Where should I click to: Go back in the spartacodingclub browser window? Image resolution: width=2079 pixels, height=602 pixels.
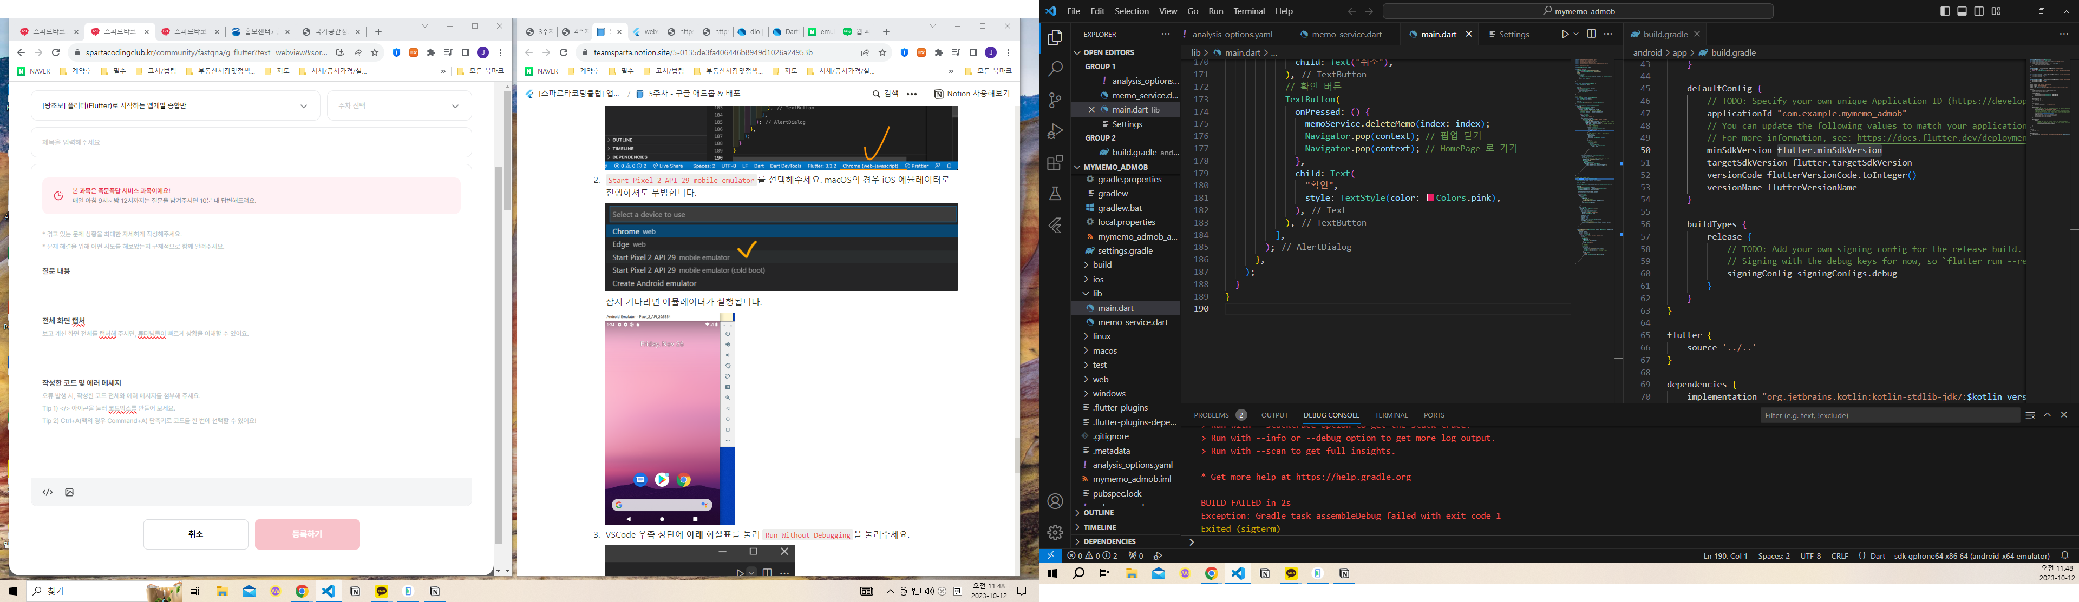21,52
